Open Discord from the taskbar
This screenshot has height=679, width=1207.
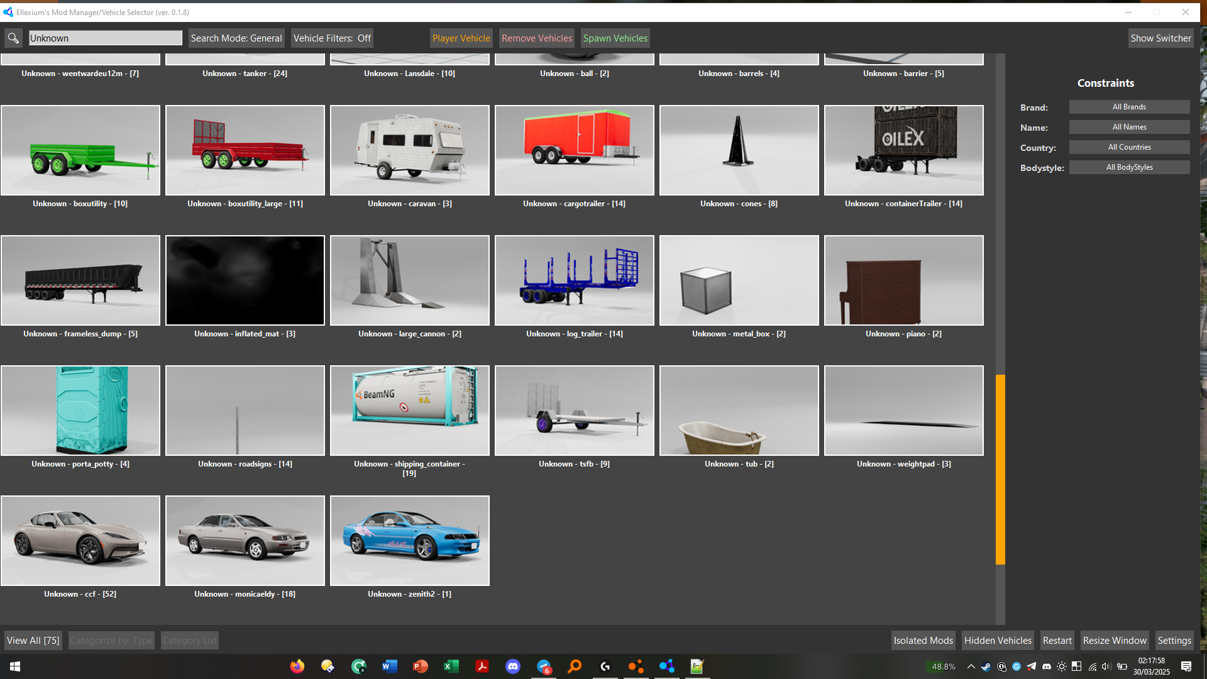[x=513, y=666]
